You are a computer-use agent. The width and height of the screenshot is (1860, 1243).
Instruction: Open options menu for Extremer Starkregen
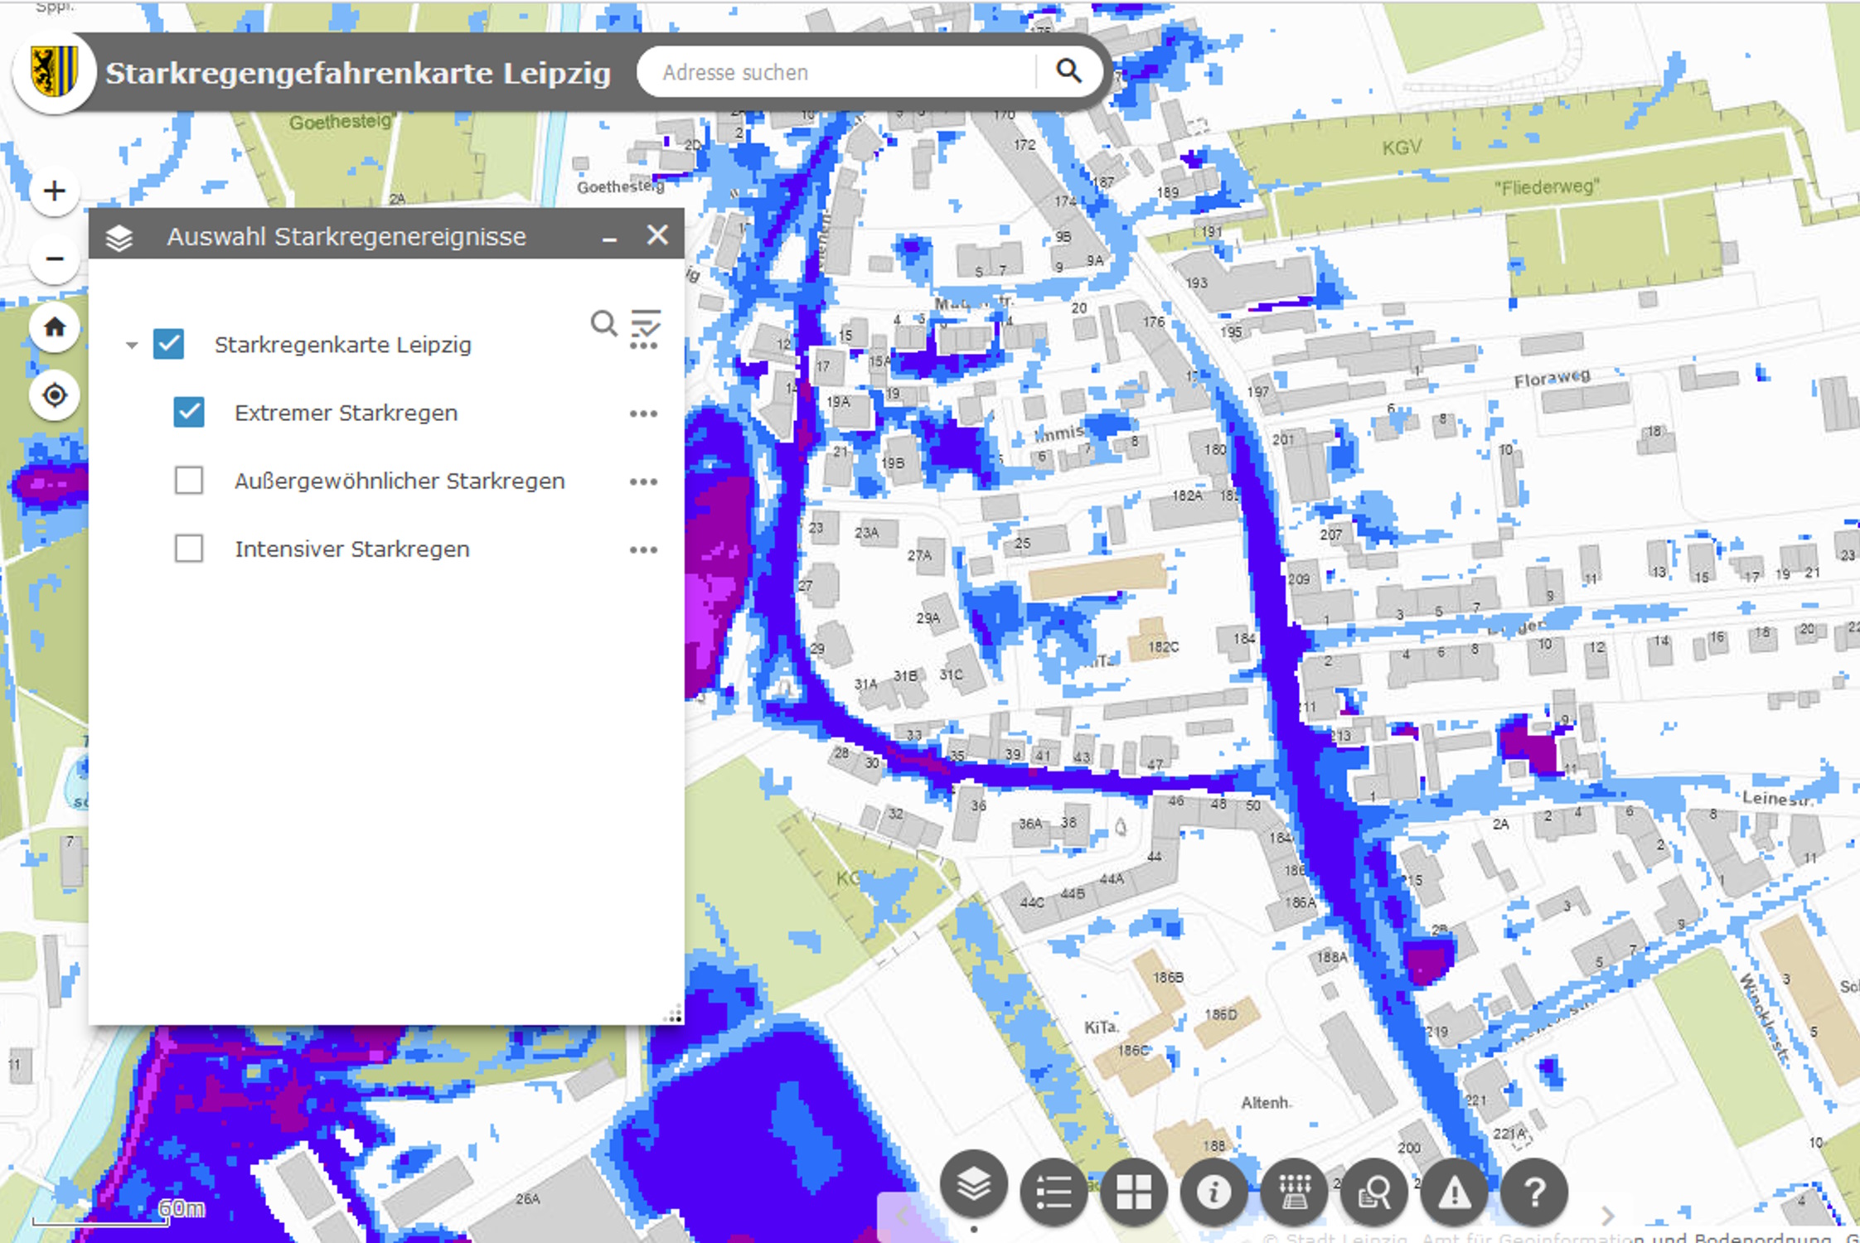[x=643, y=414]
